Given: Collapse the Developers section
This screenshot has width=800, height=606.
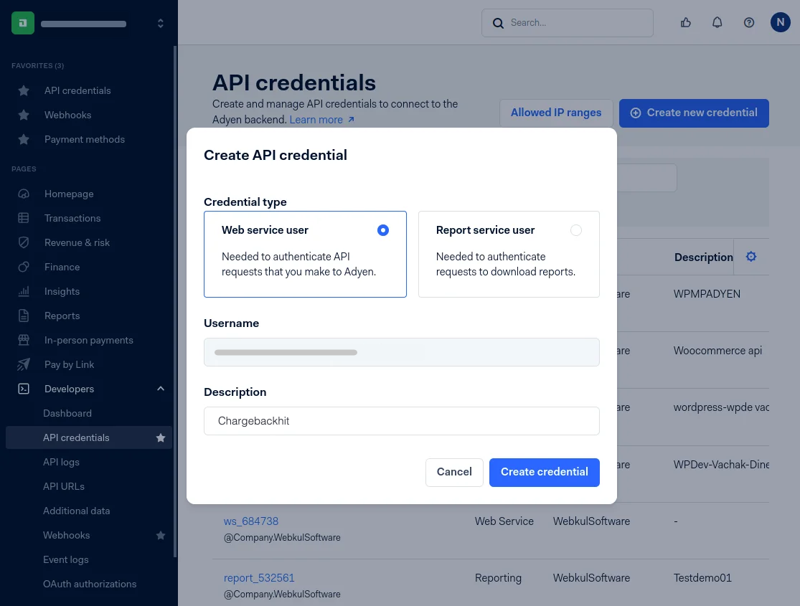Looking at the screenshot, I should point(161,389).
